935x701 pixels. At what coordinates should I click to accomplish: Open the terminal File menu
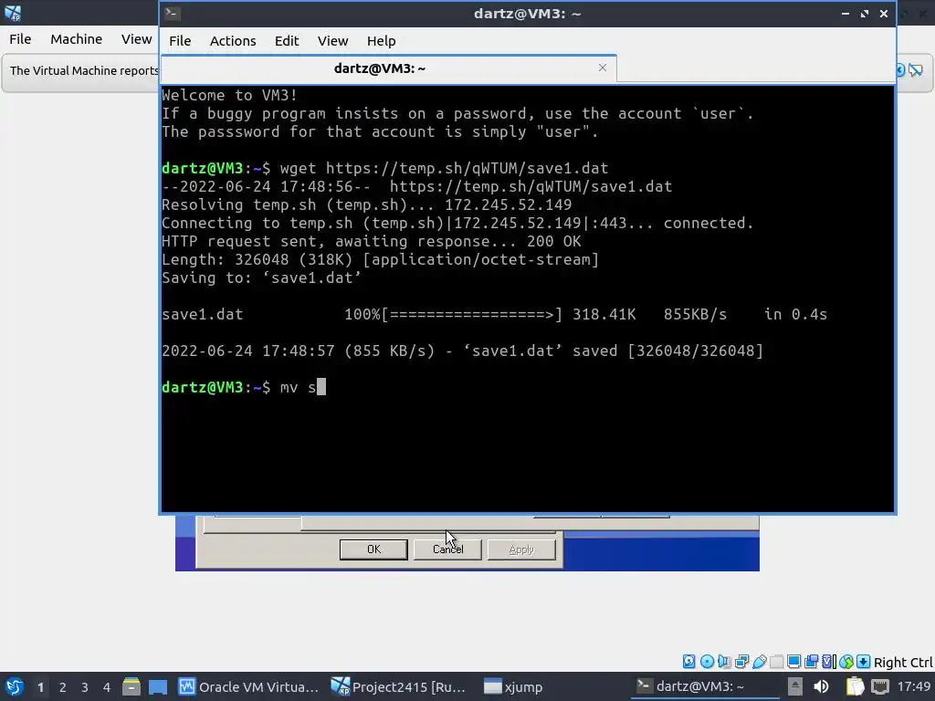click(180, 40)
